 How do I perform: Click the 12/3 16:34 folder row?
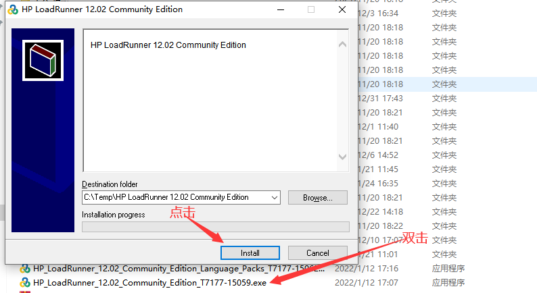pyautogui.click(x=447, y=14)
